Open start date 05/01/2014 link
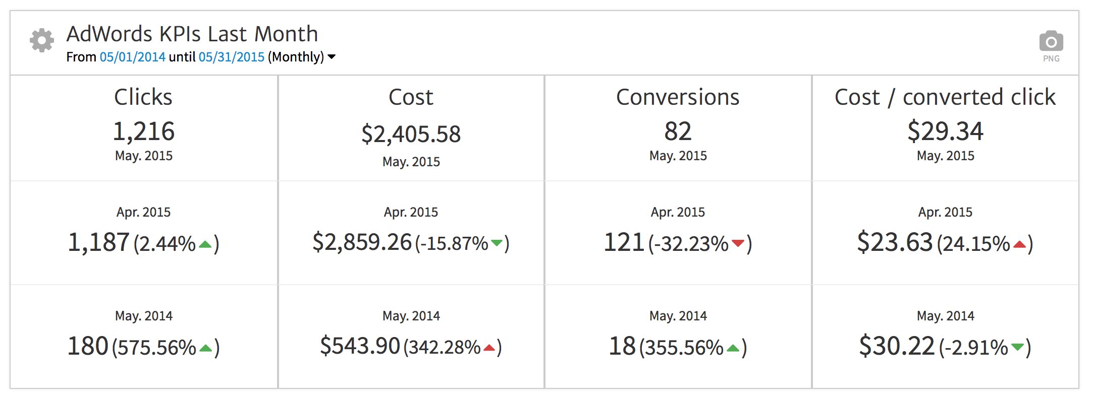Image resolution: width=1093 pixels, height=401 pixels. click(132, 57)
